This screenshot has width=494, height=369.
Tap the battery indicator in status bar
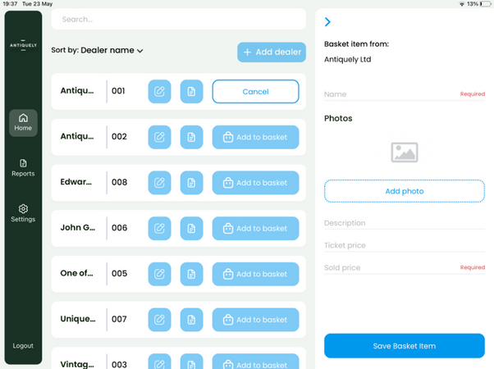(x=485, y=4)
